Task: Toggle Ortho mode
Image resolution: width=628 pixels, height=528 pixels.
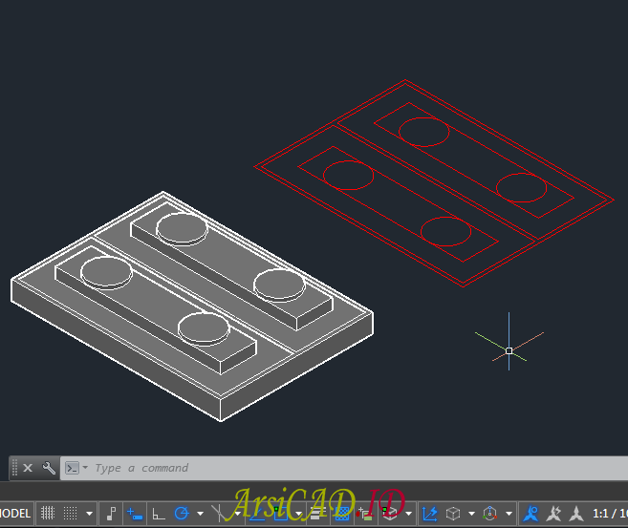Action: click(159, 513)
